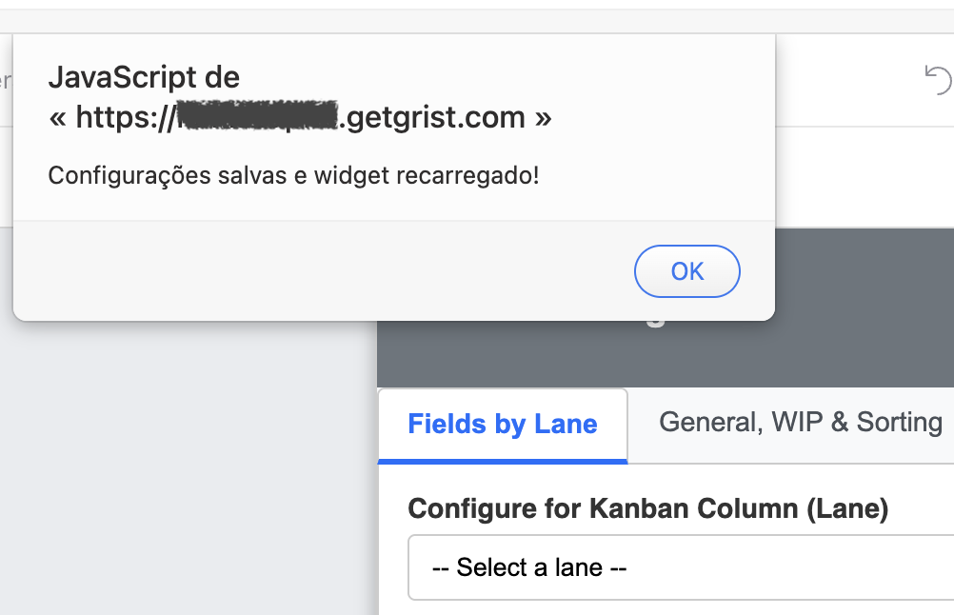Click the opening guillemet before https
The image size is (954, 615).
click(58, 118)
